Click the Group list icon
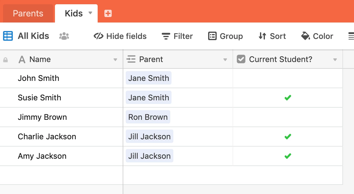The image size is (354, 194). tap(212, 36)
